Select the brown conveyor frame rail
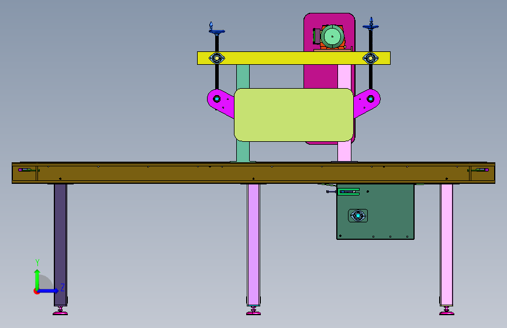This screenshot has height=328, width=507. point(254,173)
